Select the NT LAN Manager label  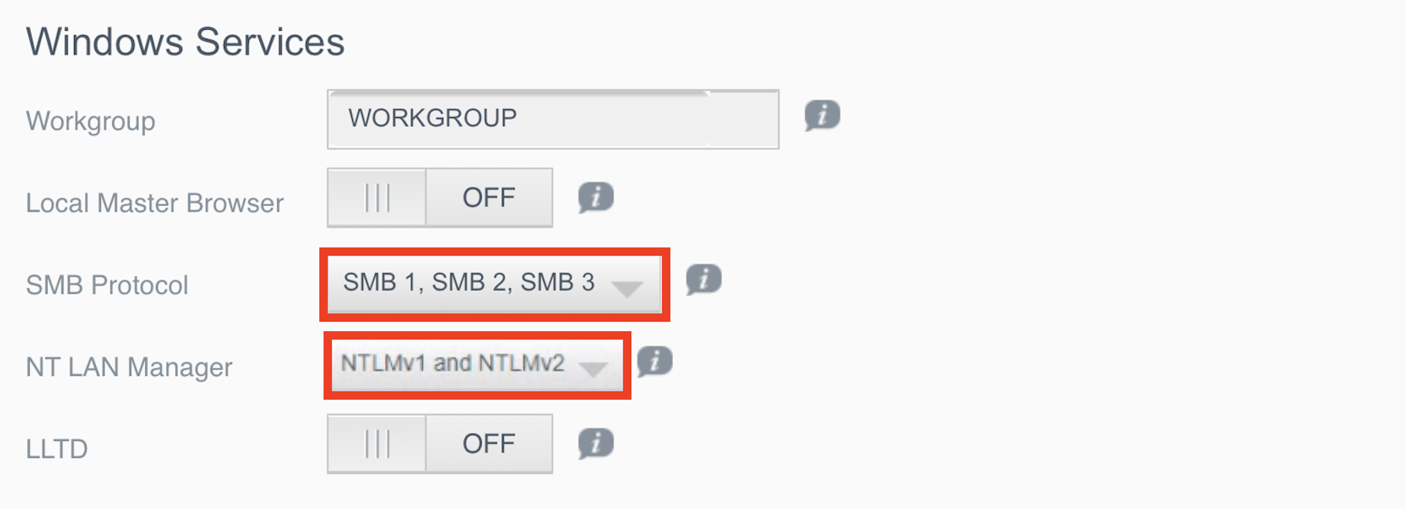[130, 367]
